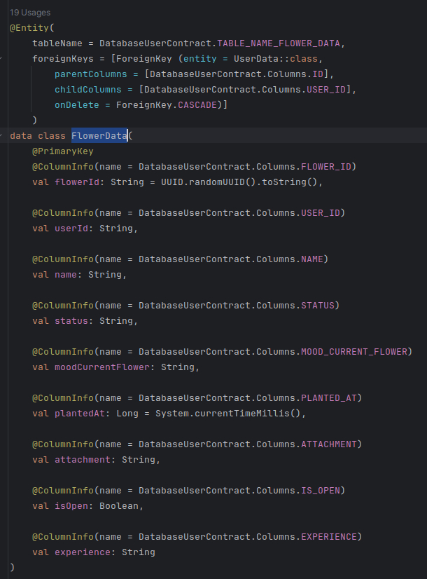The height and width of the screenshot is (579, 427).
Task: Click the FLOWER_ID column constant
Action: 328,167
